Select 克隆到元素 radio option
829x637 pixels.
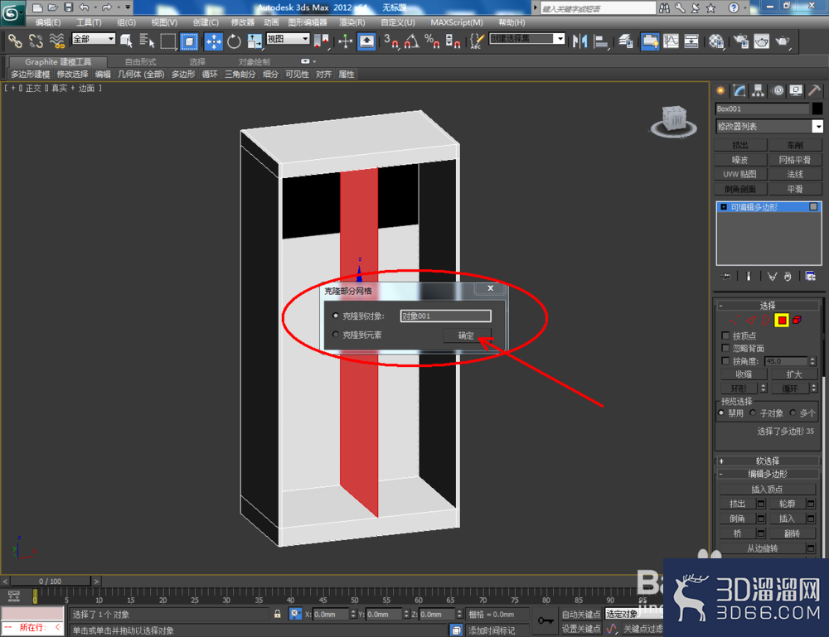click(335, 335)
